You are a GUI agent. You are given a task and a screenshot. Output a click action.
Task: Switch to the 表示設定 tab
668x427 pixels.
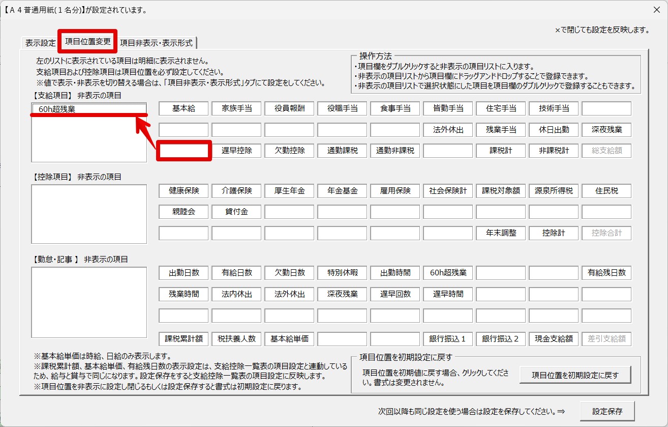(40, 43)
